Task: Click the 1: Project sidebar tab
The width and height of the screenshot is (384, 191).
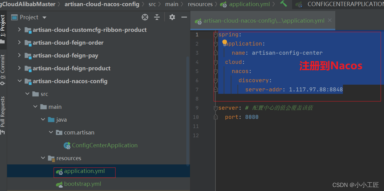Action: [x=3, y=26]
